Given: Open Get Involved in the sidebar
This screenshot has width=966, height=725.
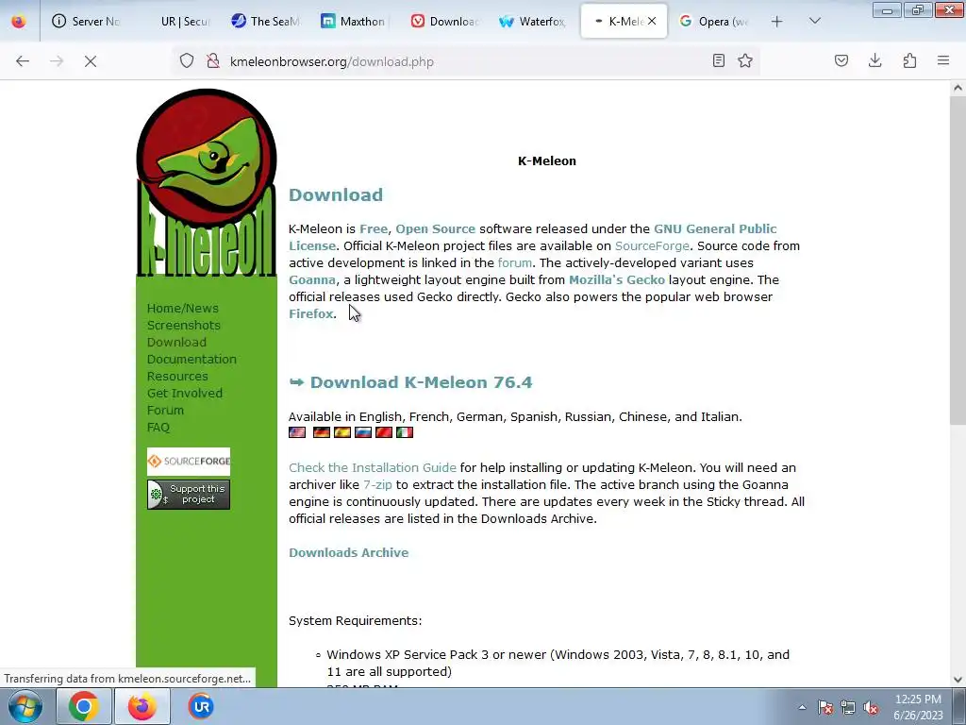Looking at the screenshot, I should tap(184, 393).
